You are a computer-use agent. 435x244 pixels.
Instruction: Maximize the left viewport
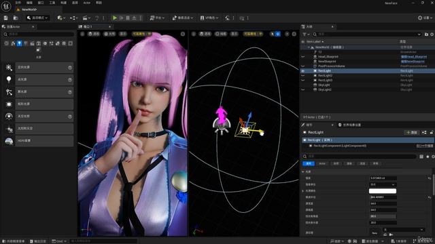183,34
